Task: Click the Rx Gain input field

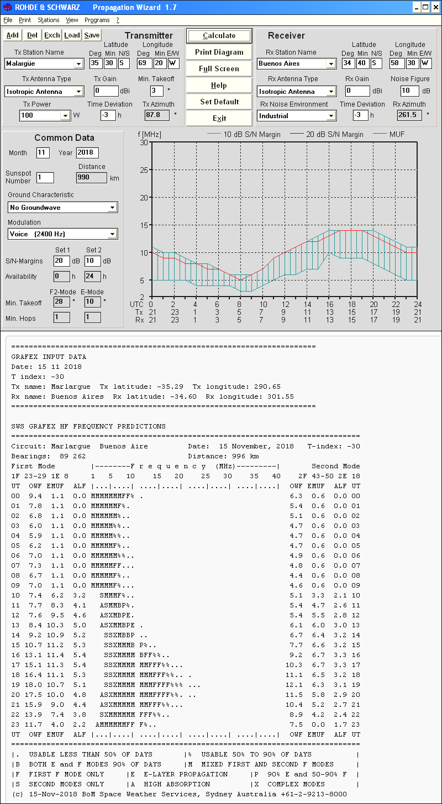Action: (357, 91)
